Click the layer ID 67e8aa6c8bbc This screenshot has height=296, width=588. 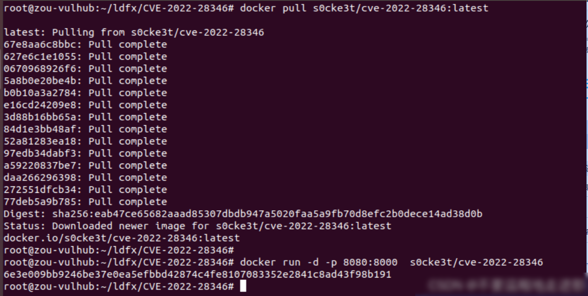pyautogui.click(x=42, y=44)
